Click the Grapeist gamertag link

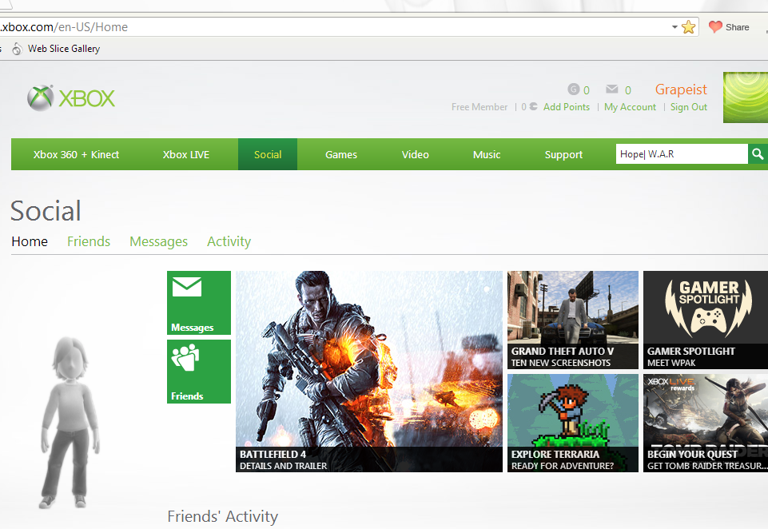(x=681, y=89)
